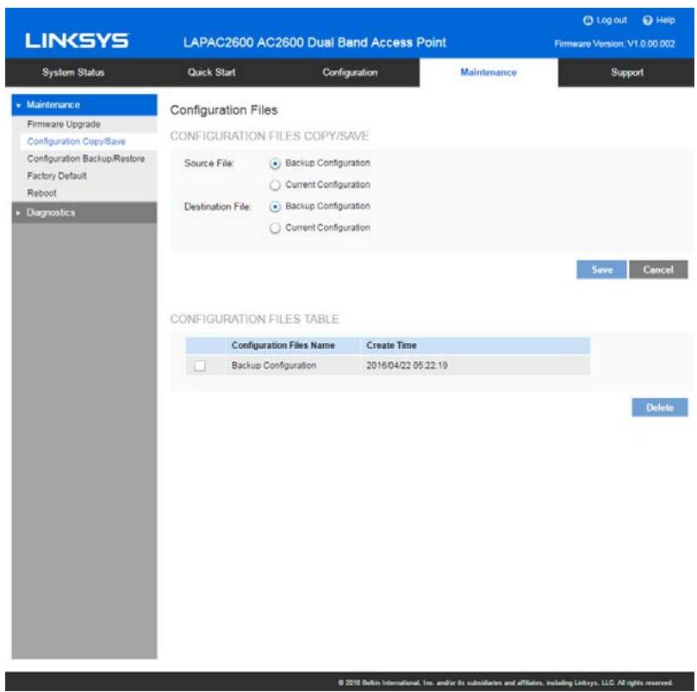Click the Linksys logo
697x692 pixels.
pos(78,41)
